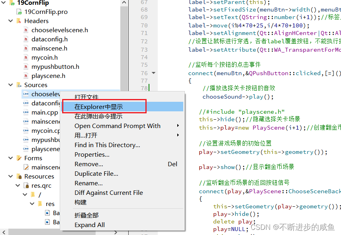Click the chooseSound->play(); code line
This screenshot has width=341, height=235.
(238, 97)
